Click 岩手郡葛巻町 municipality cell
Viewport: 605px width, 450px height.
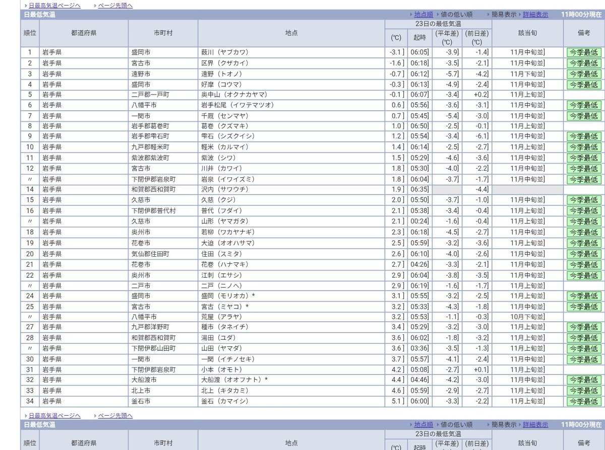(163, 126)
